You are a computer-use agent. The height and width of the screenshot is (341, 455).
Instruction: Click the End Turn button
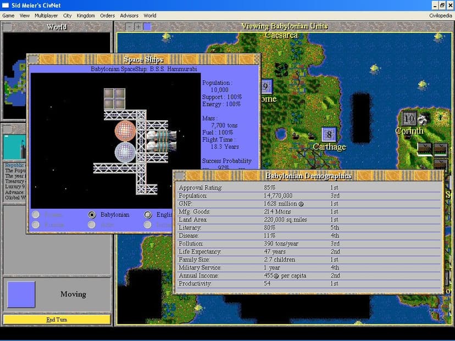tap(57, 320)
